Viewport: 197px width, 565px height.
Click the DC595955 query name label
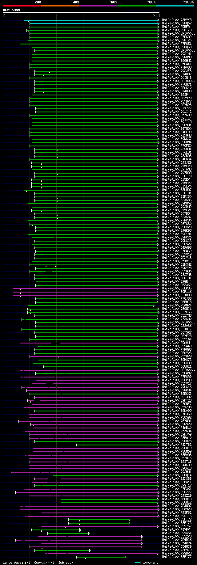pos(12,10)
